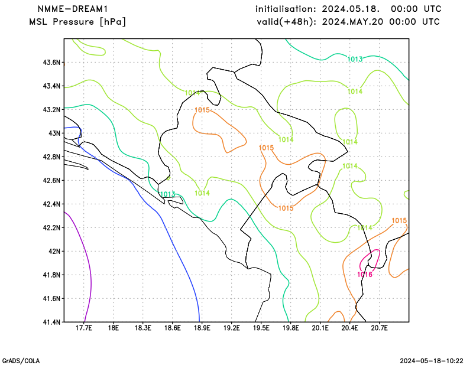Click the 43.6N latitude label
The height and width of the screenshot is (365, 473).
[x=51, y=63]
